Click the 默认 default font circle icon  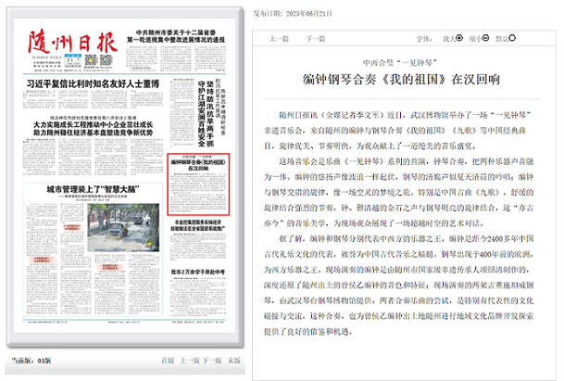(512, 38)
